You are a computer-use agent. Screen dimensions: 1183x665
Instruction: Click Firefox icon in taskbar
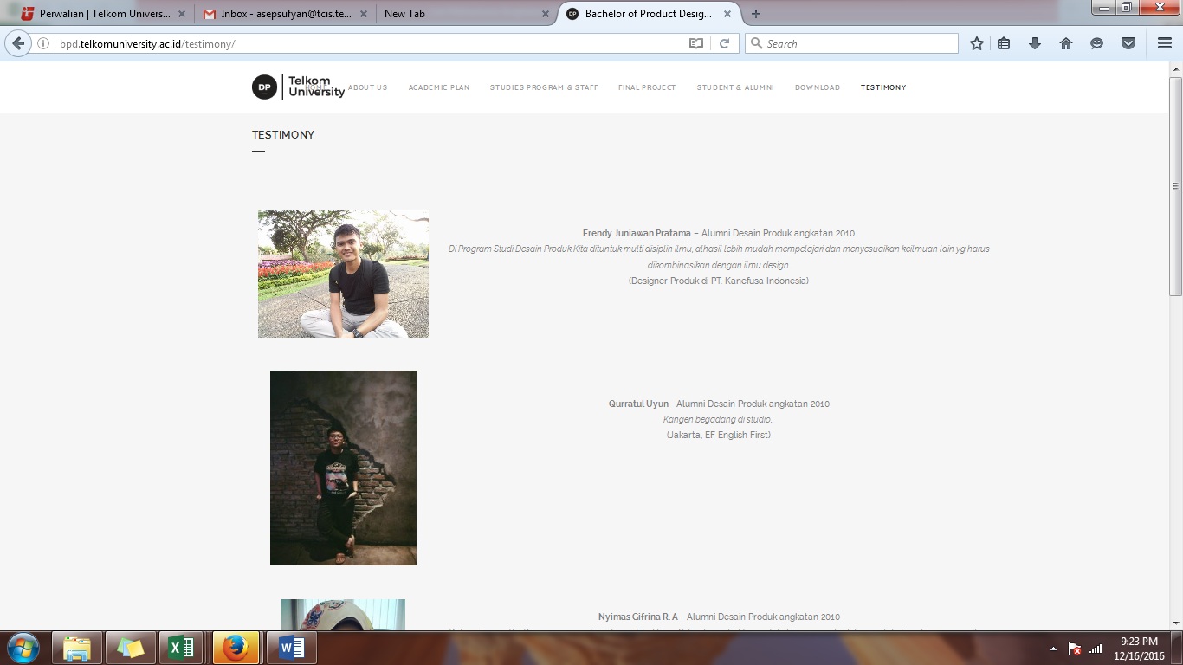[236, 648]
